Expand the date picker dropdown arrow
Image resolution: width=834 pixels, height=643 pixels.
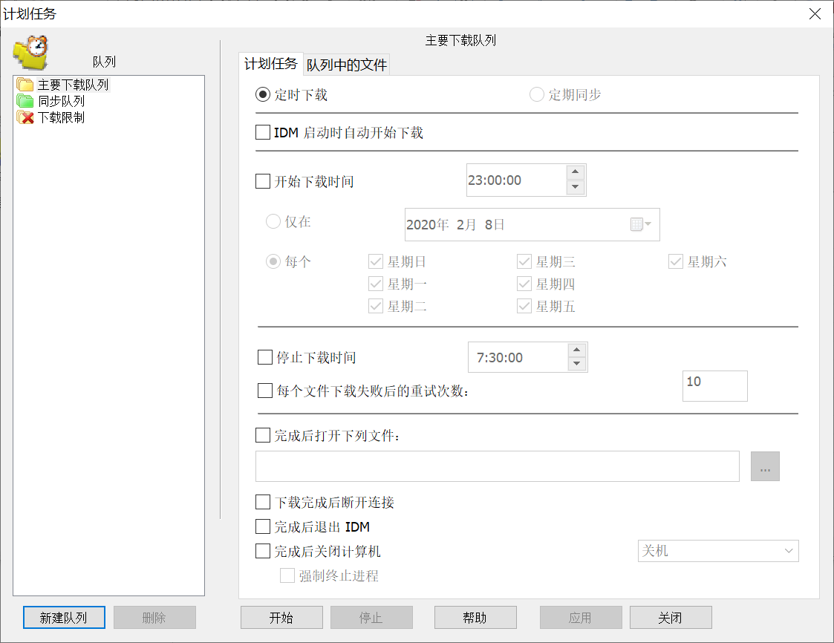click(x=648, y=224)
